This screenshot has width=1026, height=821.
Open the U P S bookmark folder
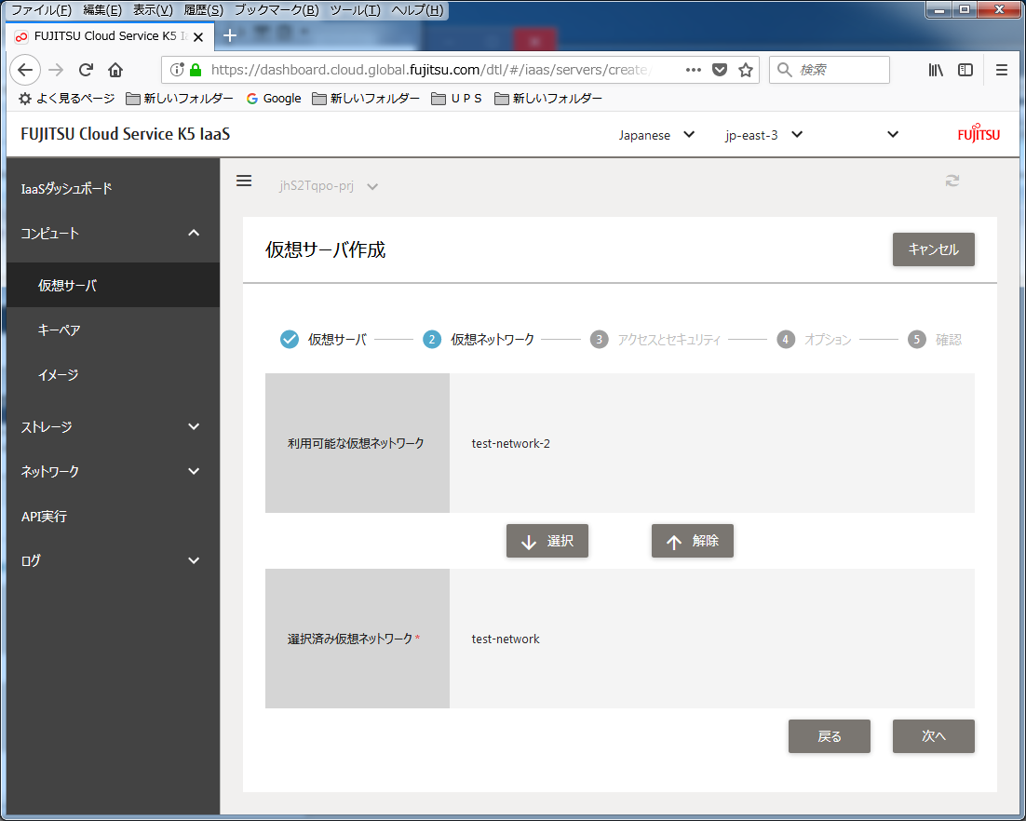457,98
